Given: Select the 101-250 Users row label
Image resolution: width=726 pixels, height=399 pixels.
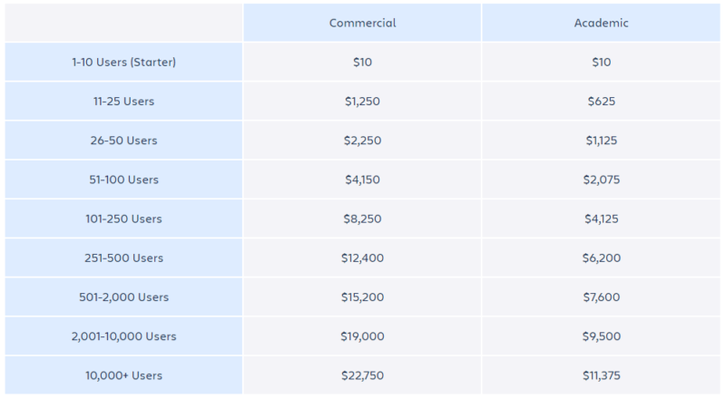Looking at the screenshot, I should coord(125,219).
